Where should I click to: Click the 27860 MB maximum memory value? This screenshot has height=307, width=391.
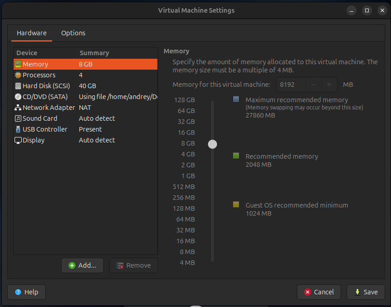click(261, 115)
